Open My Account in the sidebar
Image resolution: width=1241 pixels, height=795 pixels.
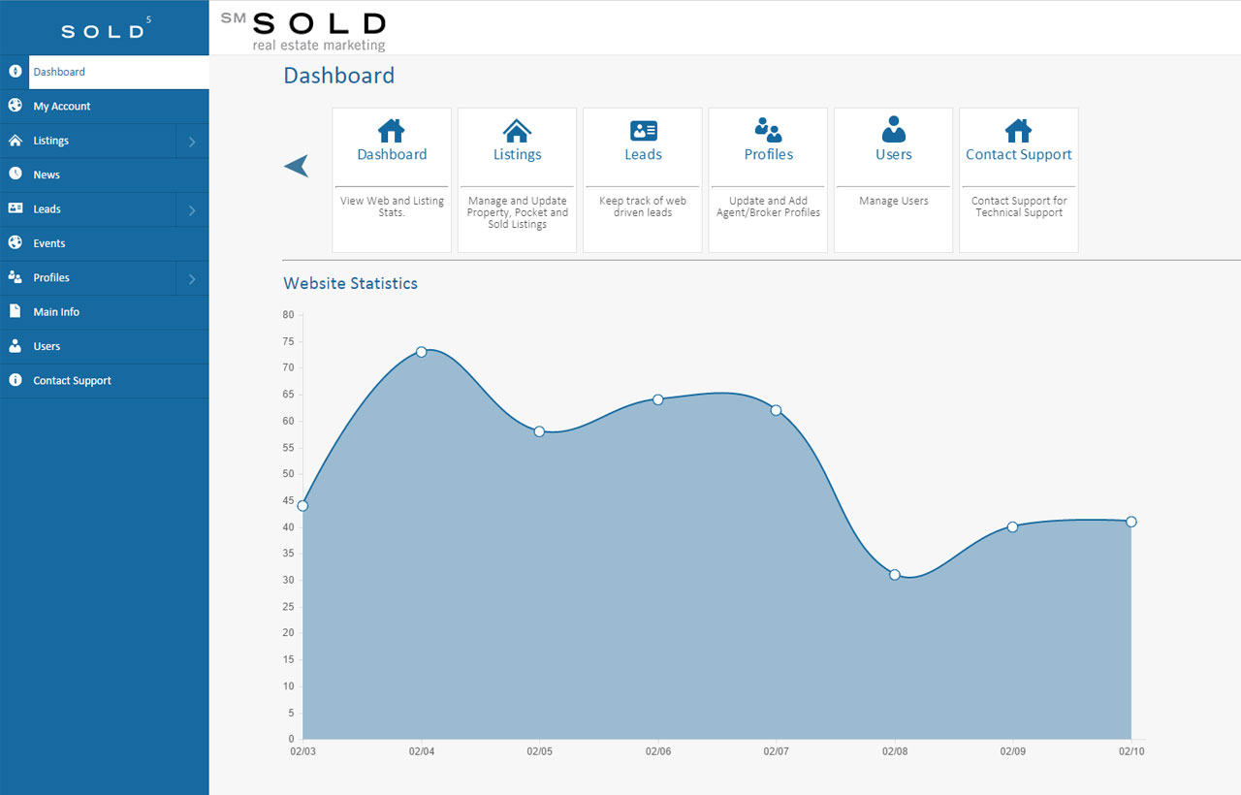[x=62, y=107]
